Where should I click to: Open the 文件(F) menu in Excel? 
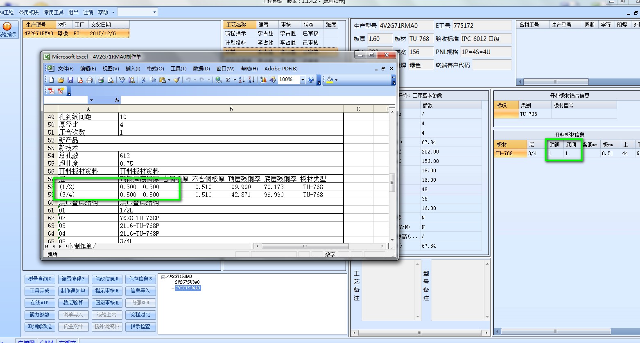point(66,68)
